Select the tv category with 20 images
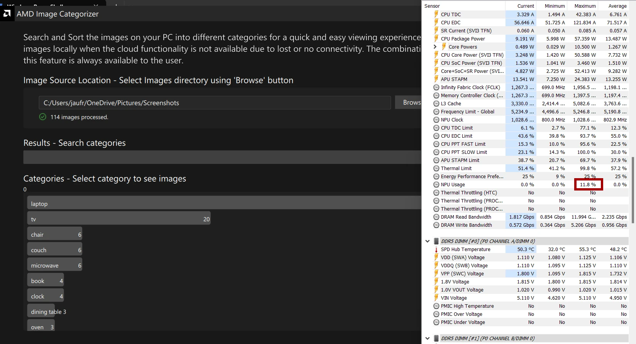 119,219
